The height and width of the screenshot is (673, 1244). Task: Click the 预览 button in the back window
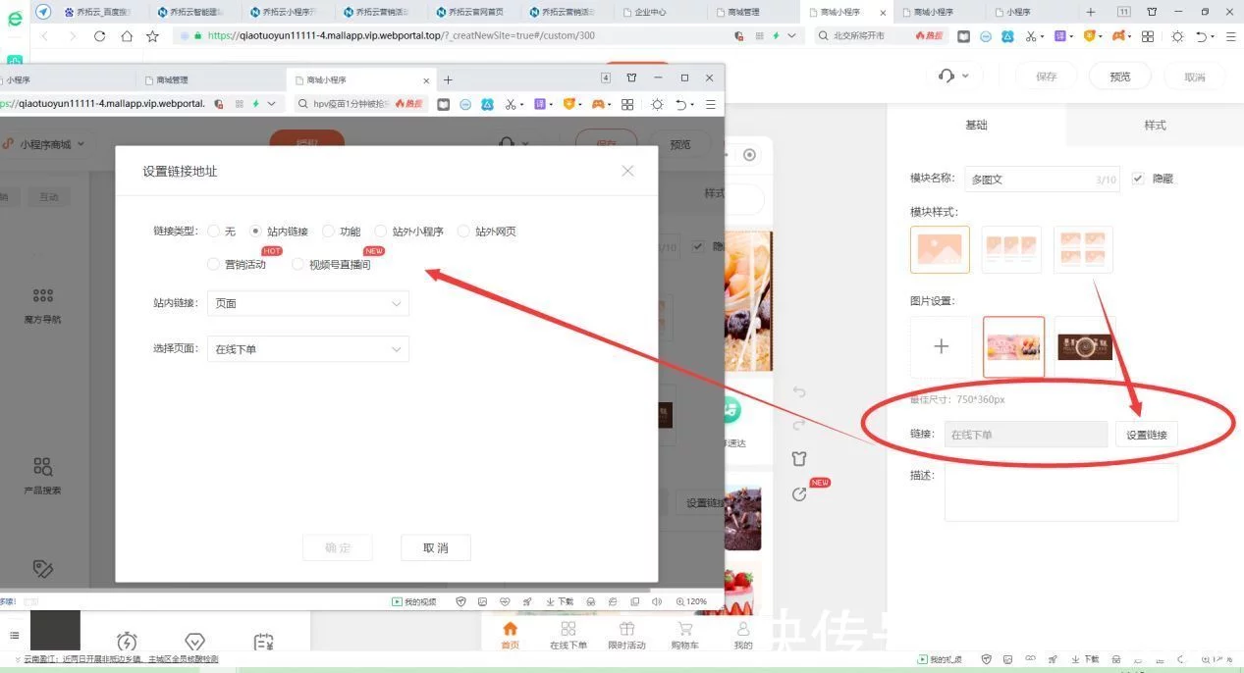pyautogui.click(x=1120, y=77)
